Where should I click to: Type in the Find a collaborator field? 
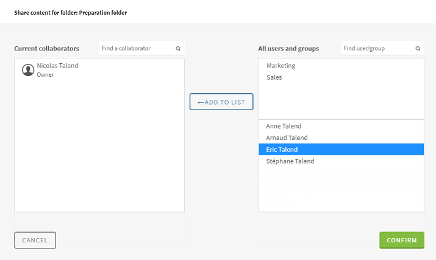(x=135, y=48)
